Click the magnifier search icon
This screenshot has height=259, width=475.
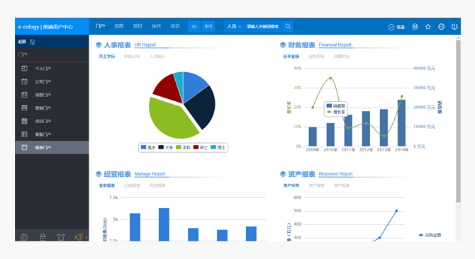288,26
